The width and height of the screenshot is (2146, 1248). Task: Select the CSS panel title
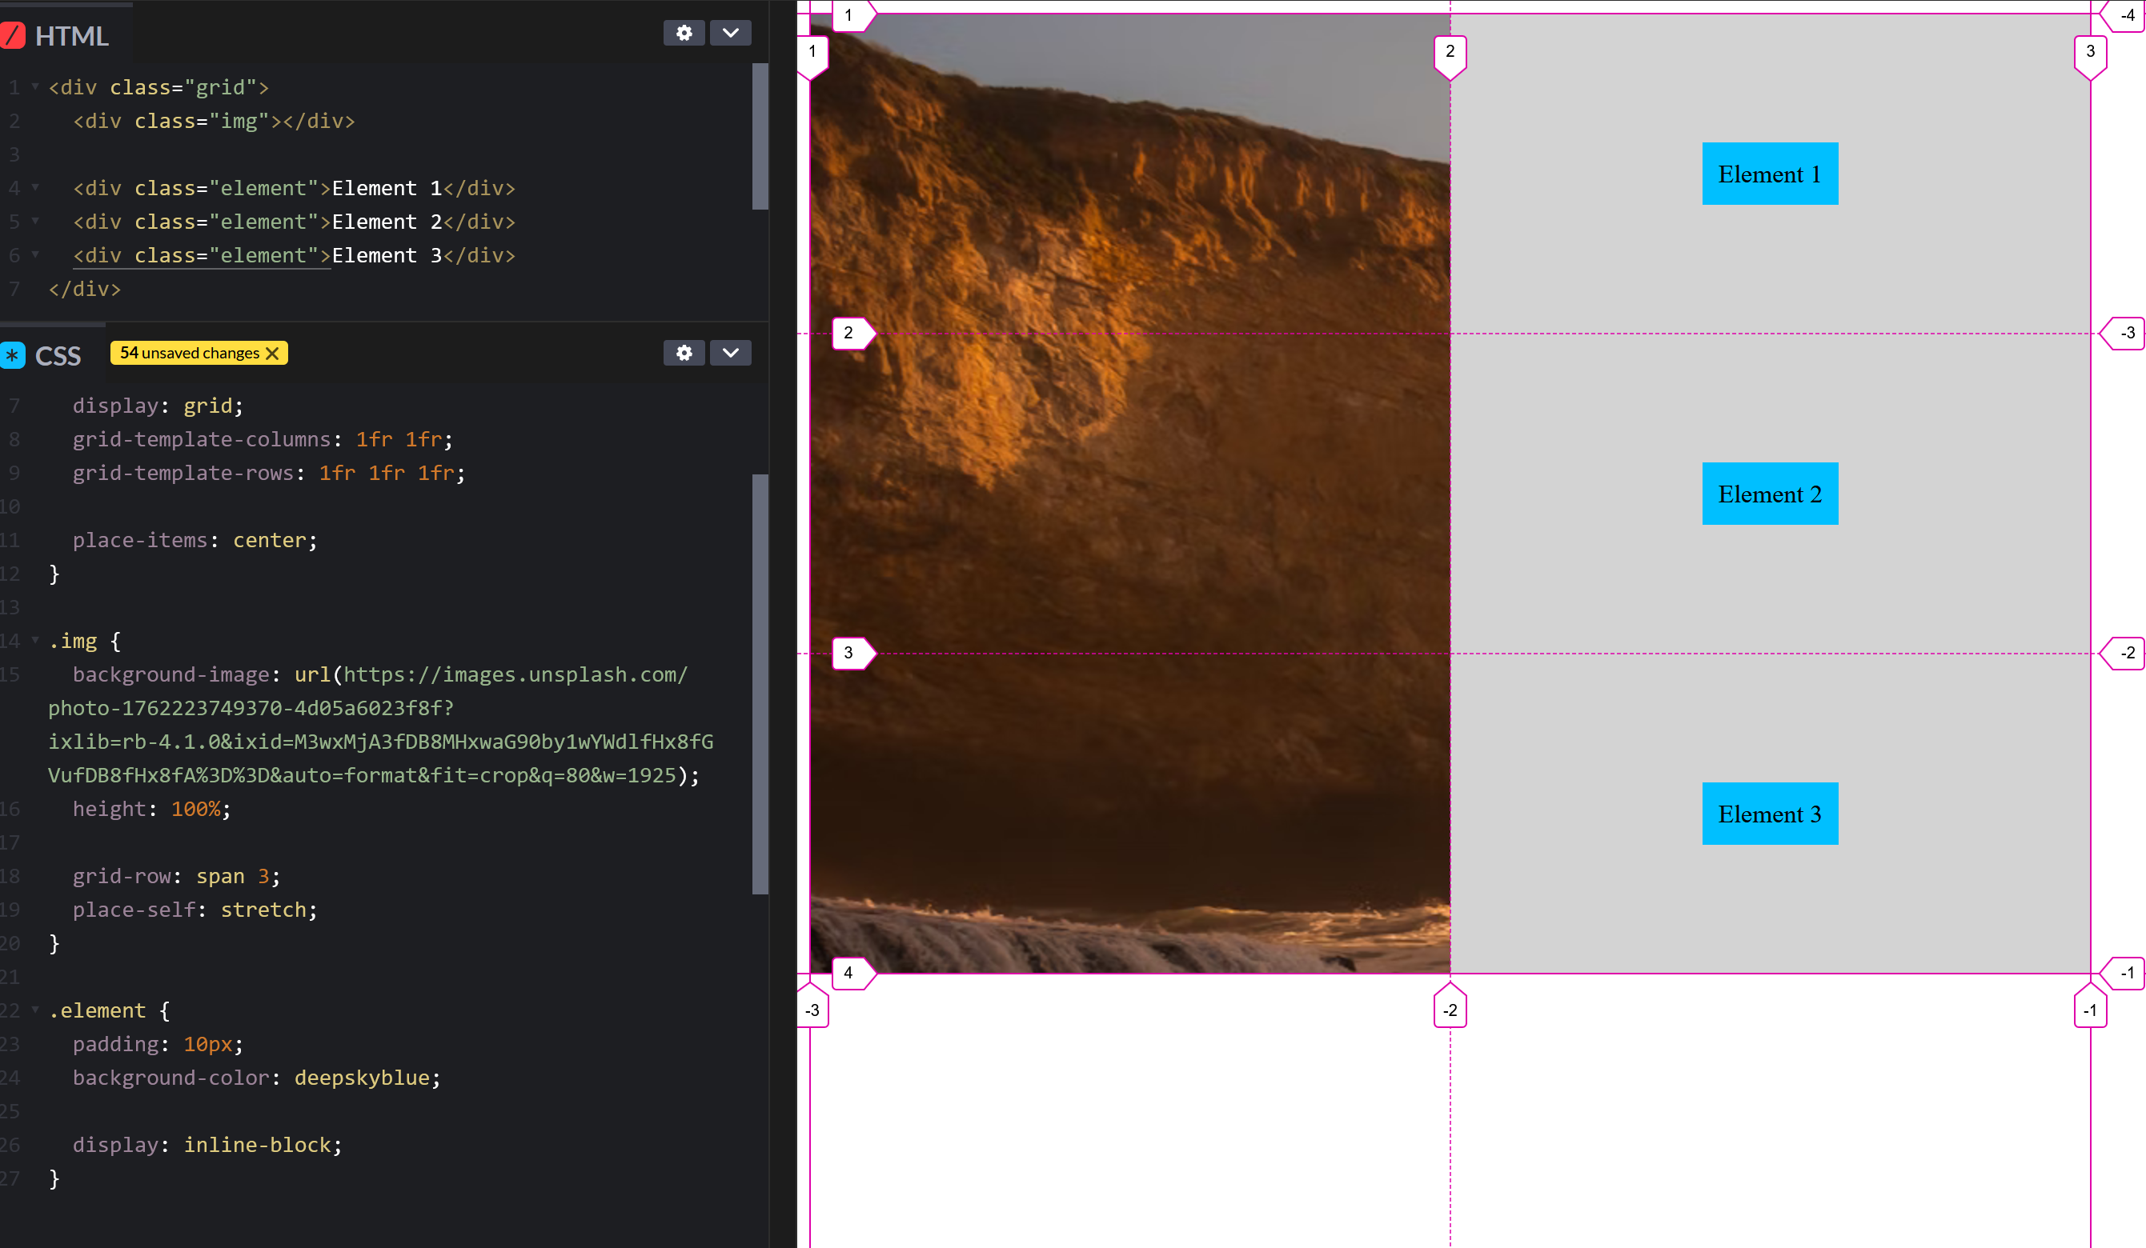click(x=58, y=356)
